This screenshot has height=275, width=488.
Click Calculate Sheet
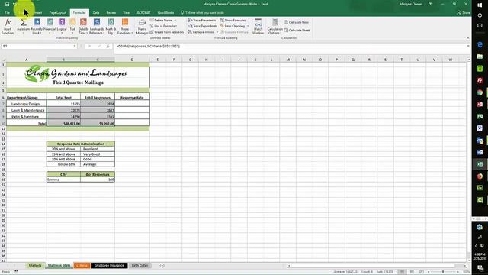(x=297, y=31)
